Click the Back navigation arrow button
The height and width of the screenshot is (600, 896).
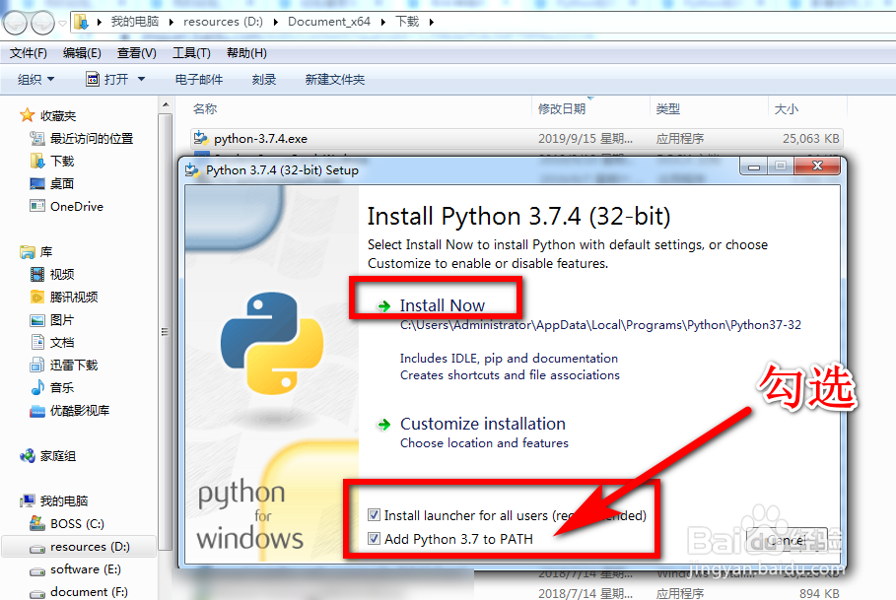click(x=15, y=23)
